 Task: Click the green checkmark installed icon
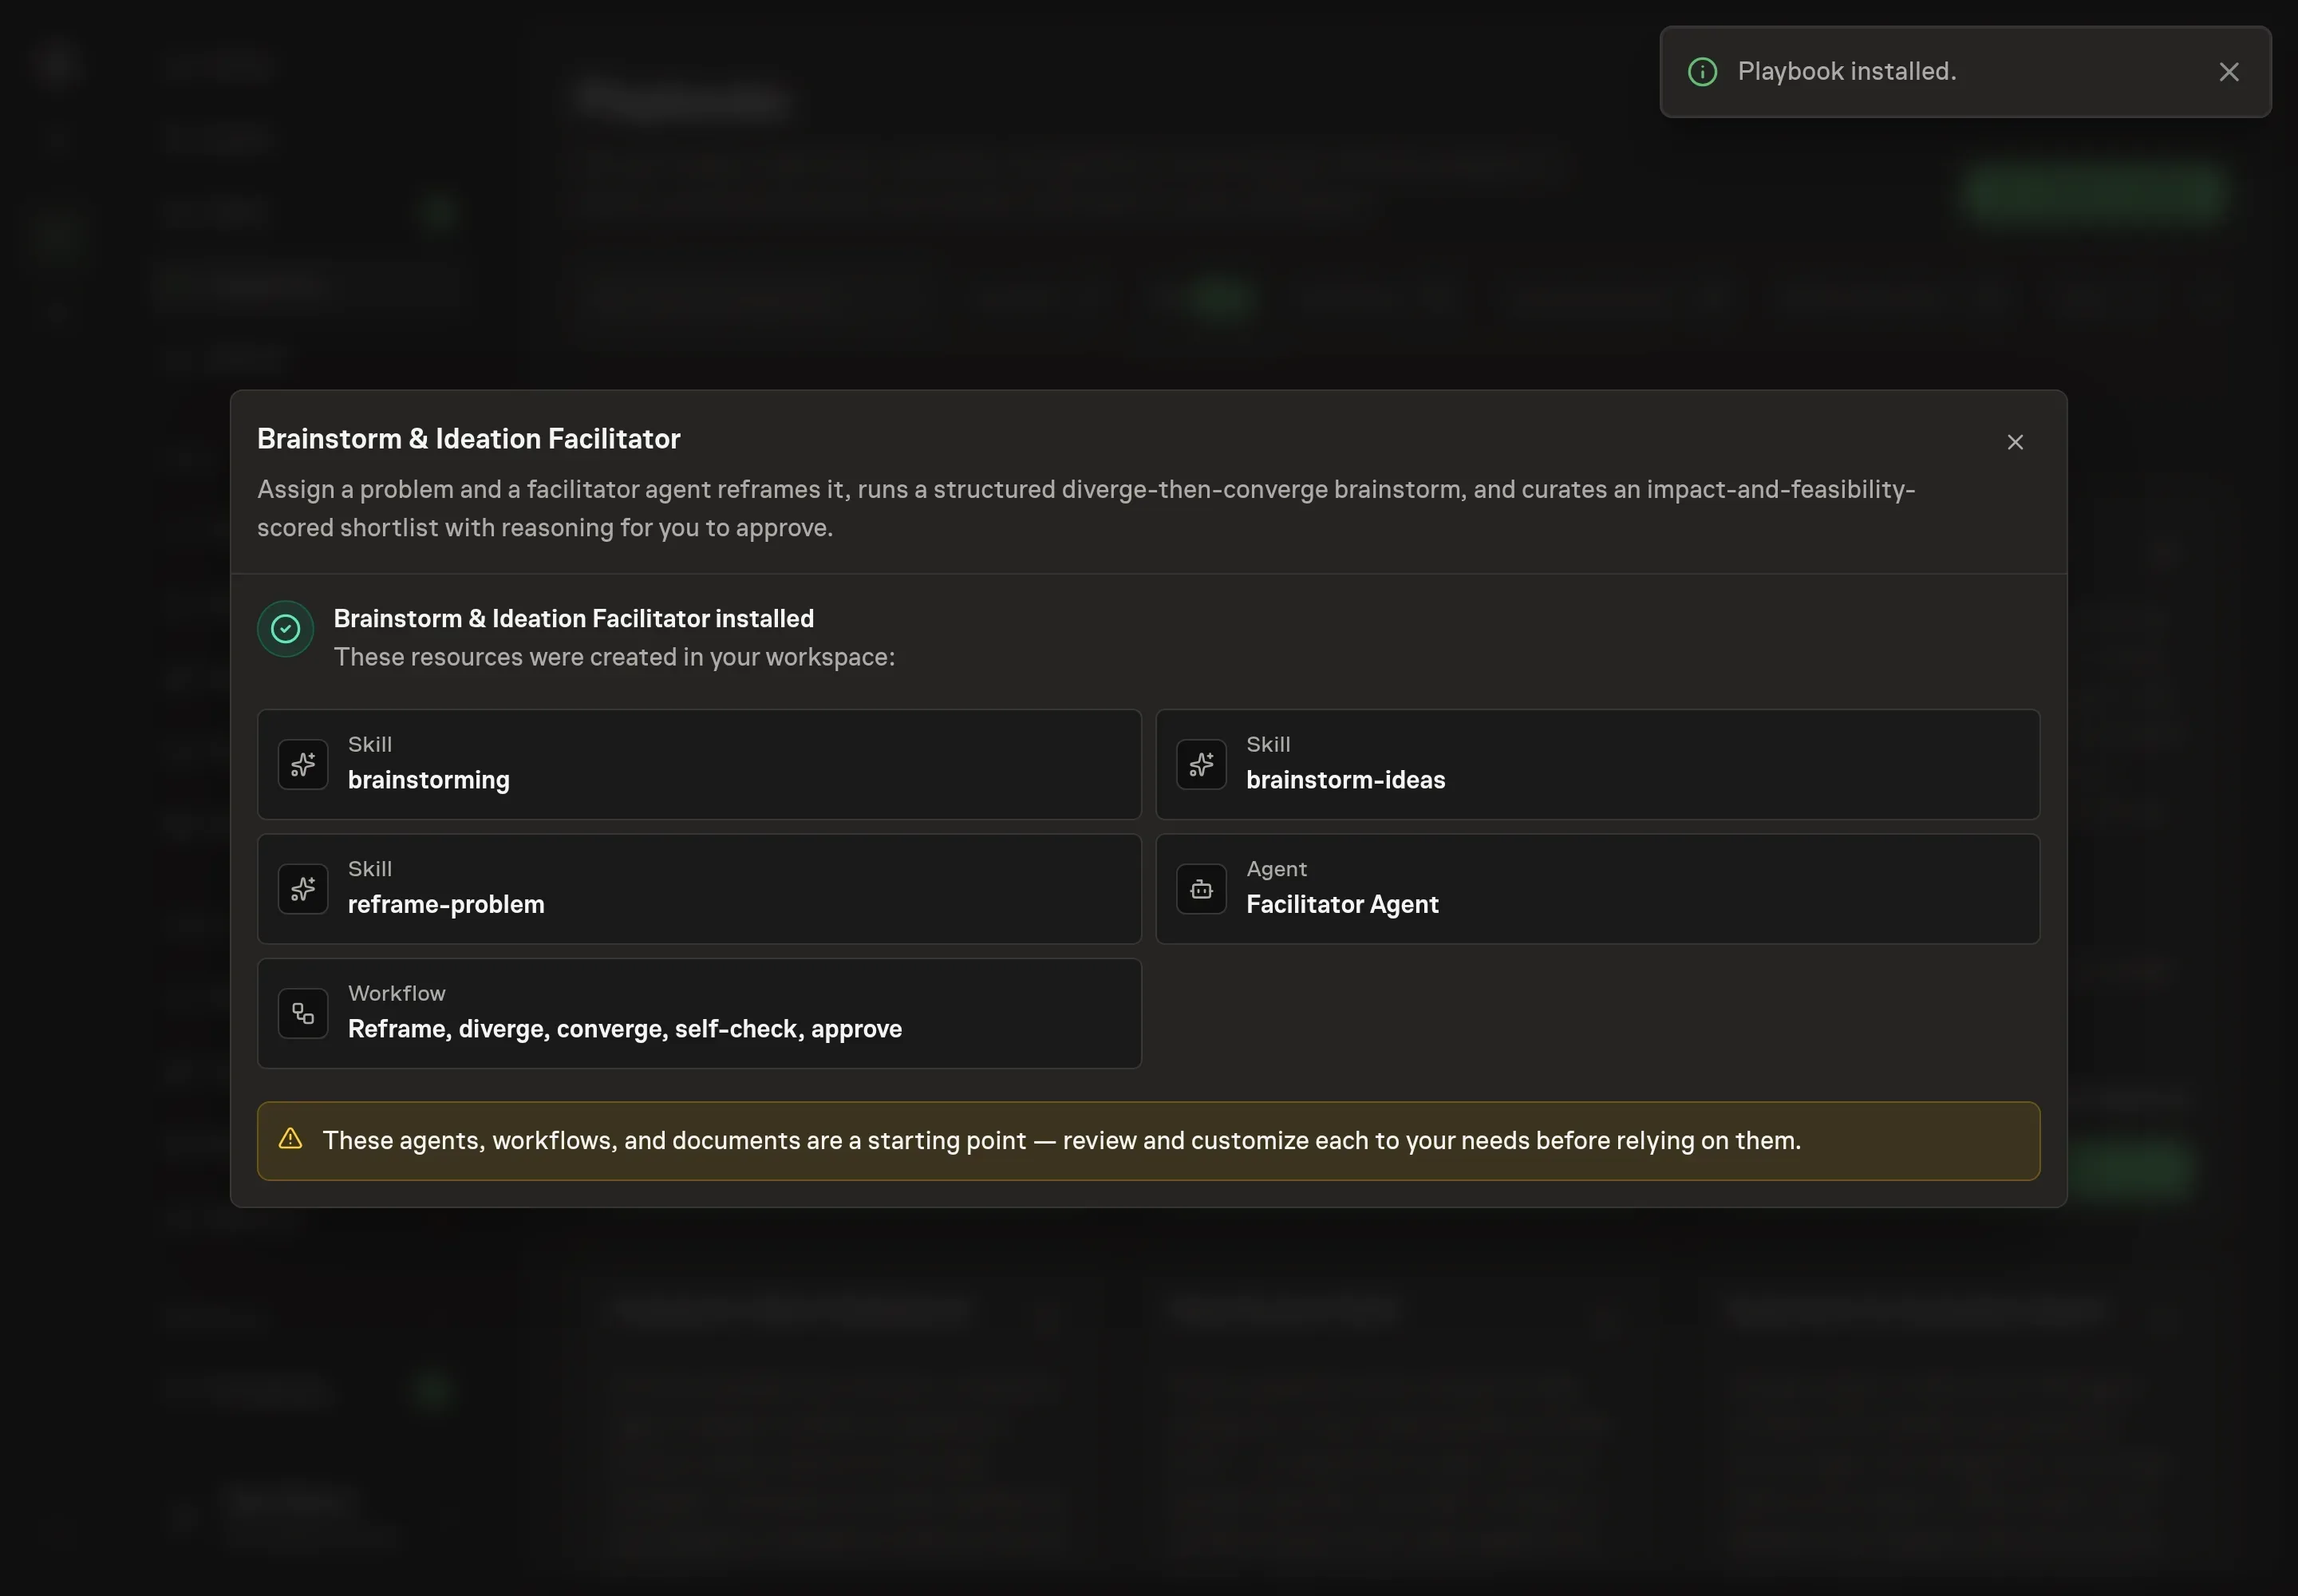(x=286, y=629)
